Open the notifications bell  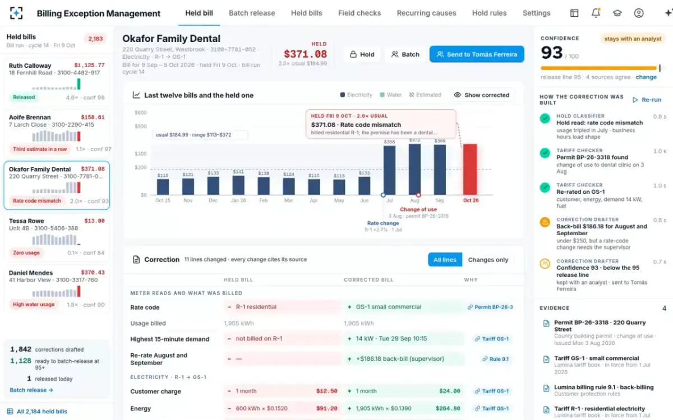[x=596, y=13]
